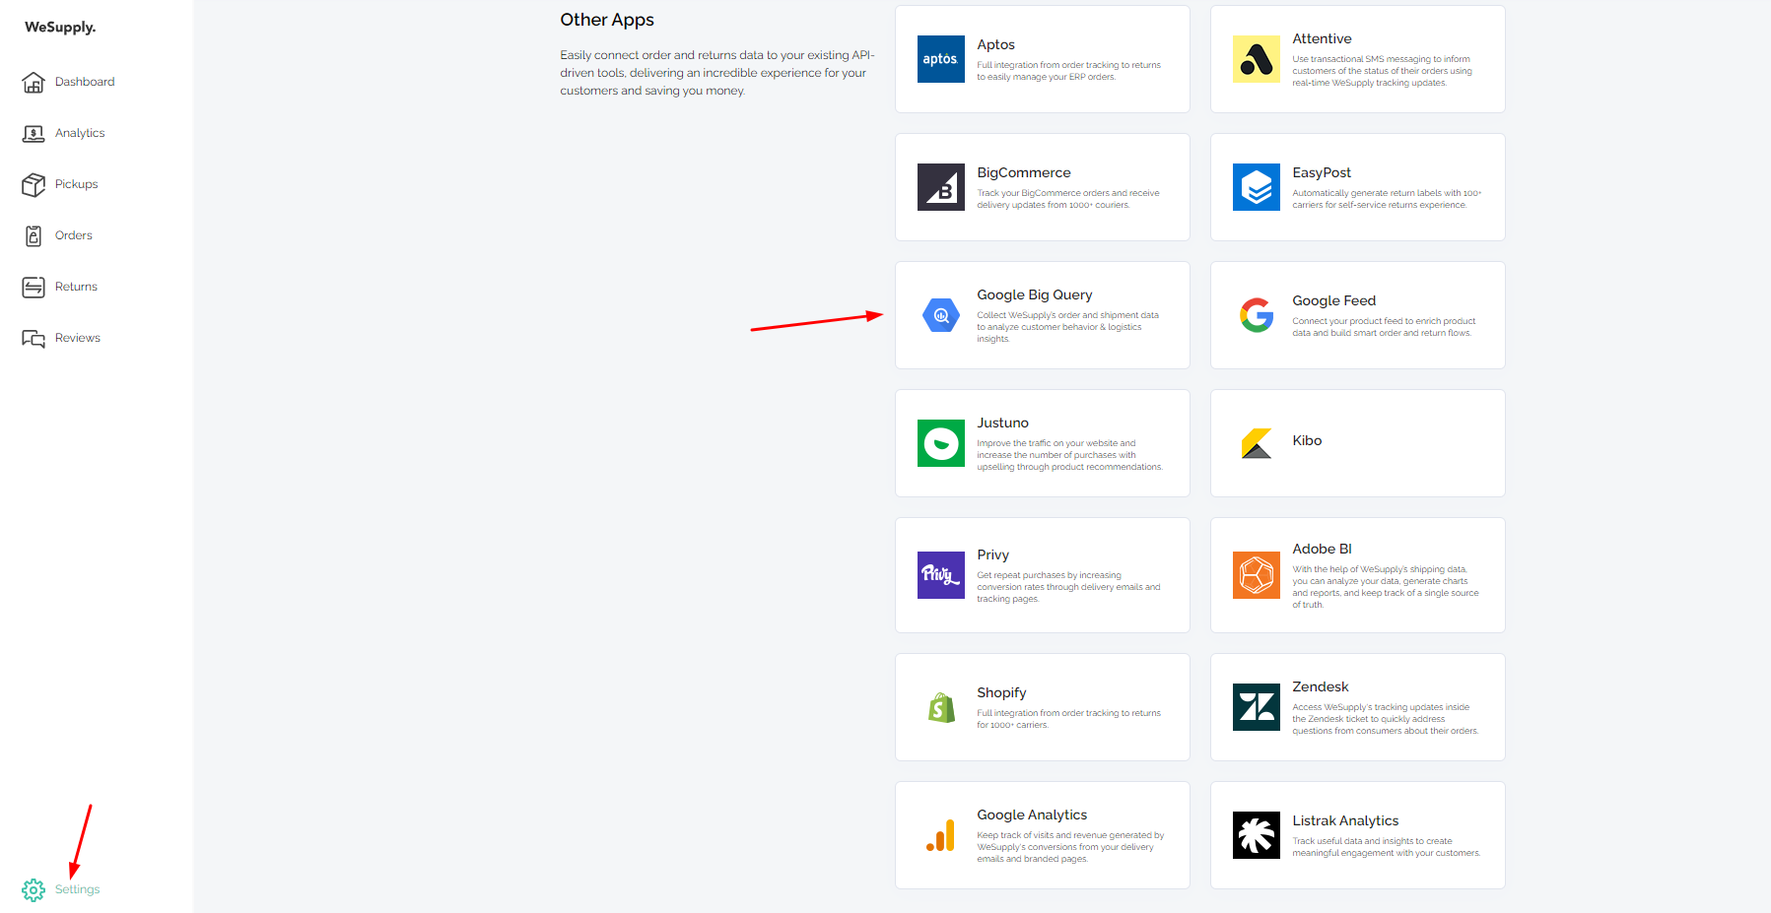Click the Aptos app logo
Image resolution: width=1771 pixels, height=913 pixels.
pos(941,59)
